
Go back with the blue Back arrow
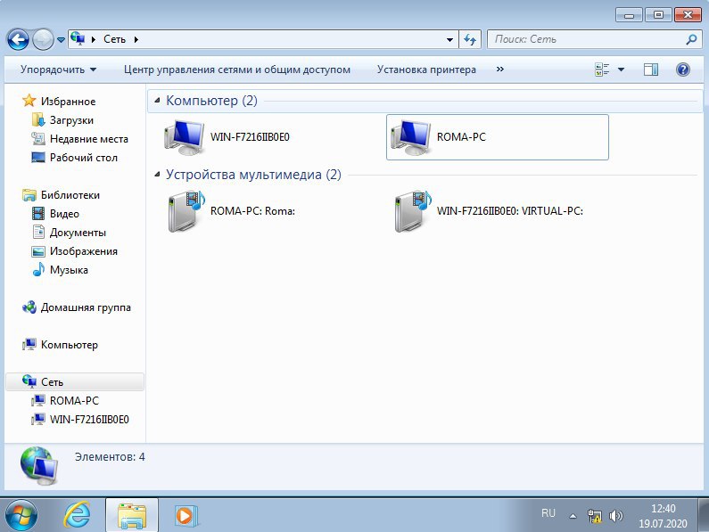[x=19, y=40]
